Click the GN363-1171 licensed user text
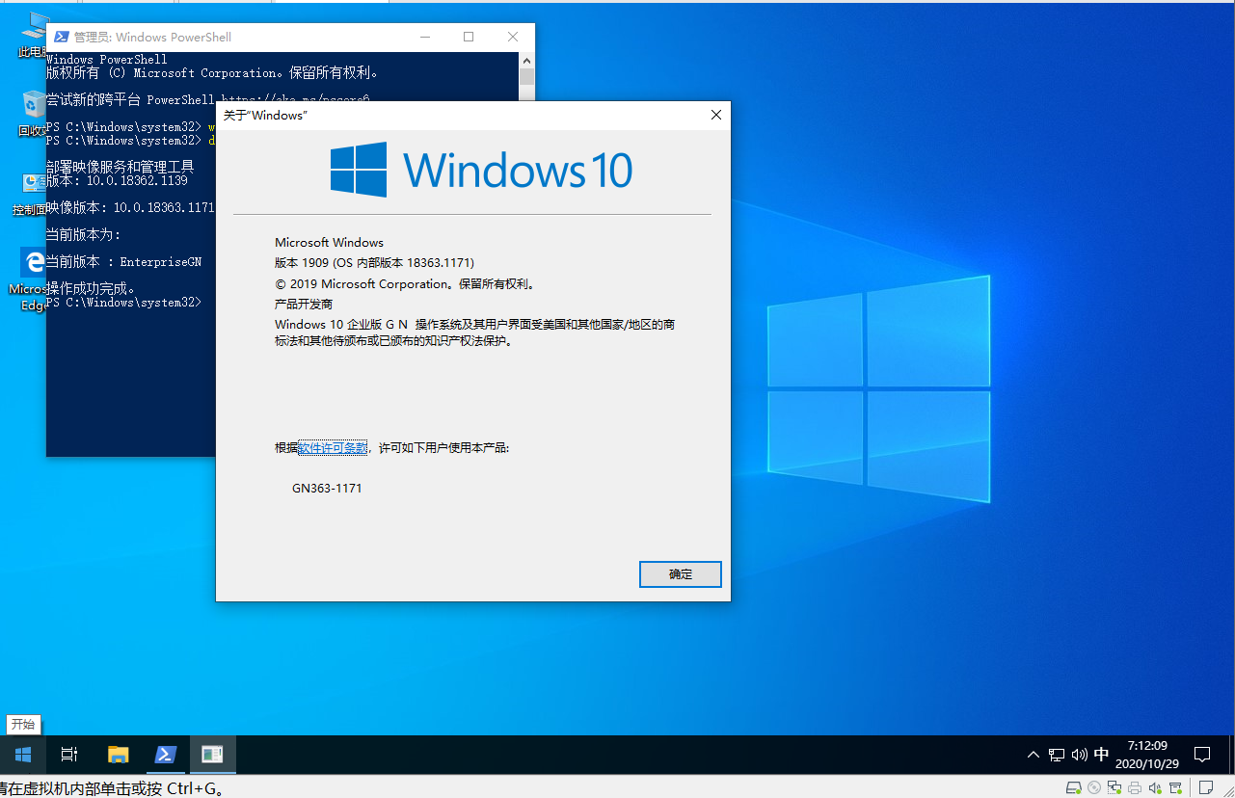 tap(327, 489)
